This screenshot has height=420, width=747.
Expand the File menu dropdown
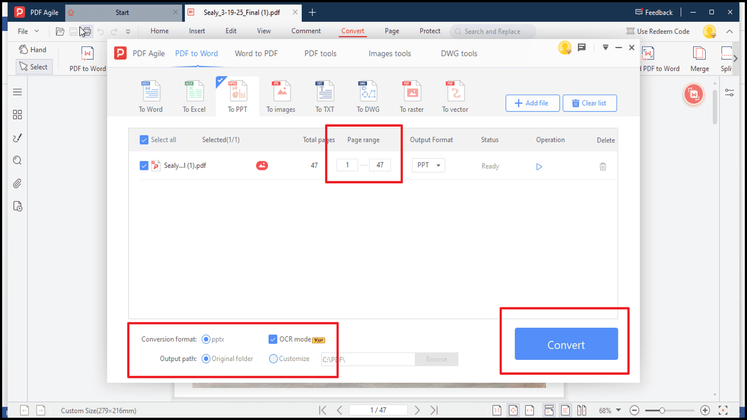tap(28, 31)
